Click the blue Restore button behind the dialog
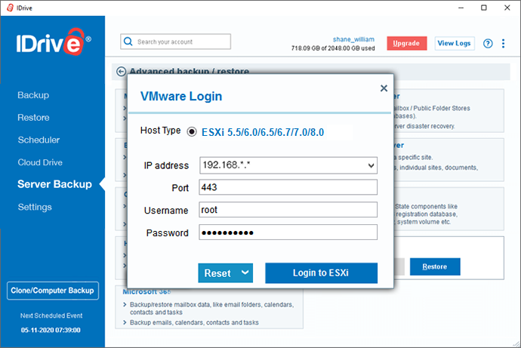 point(435,266)
